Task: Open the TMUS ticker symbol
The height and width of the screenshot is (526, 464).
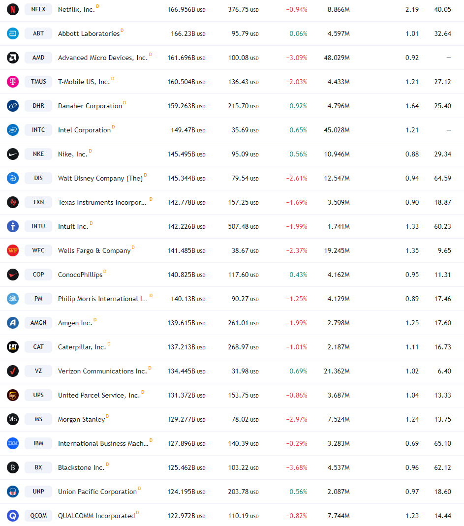Action: [38, 82]
